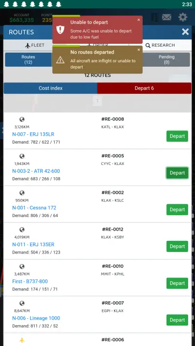Depart the N-007 ERJ 135LR route
This screenshot has width=195, height=346.
tap(177, 136)
